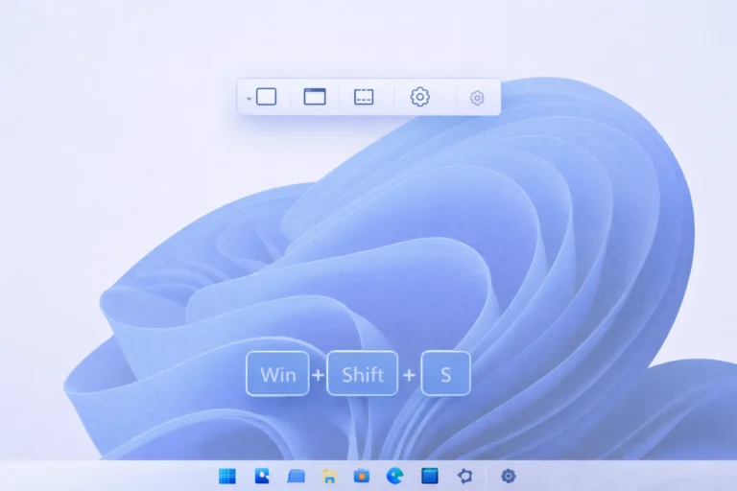The width and height of the screenshot is (737, 491).
Task: Open the snip mode dropdown arrow
Action: [249, 99]
